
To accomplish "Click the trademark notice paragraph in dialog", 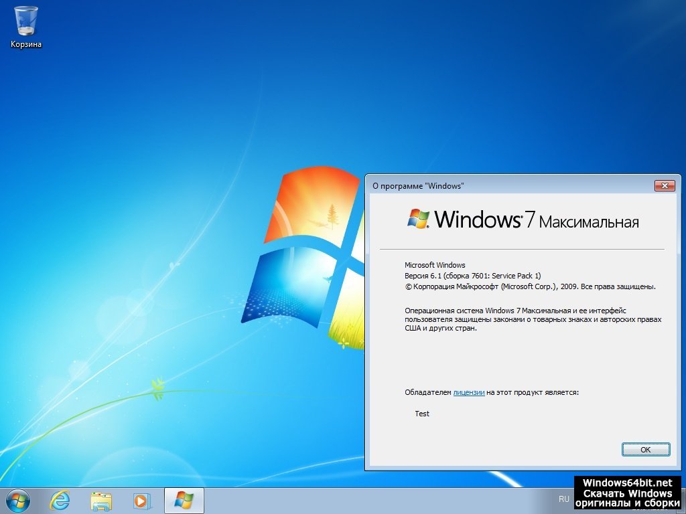I will pos(533,320).
